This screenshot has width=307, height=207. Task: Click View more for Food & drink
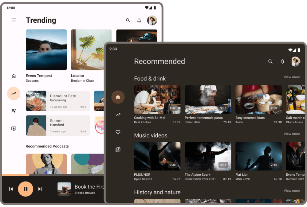click(292, 77)
